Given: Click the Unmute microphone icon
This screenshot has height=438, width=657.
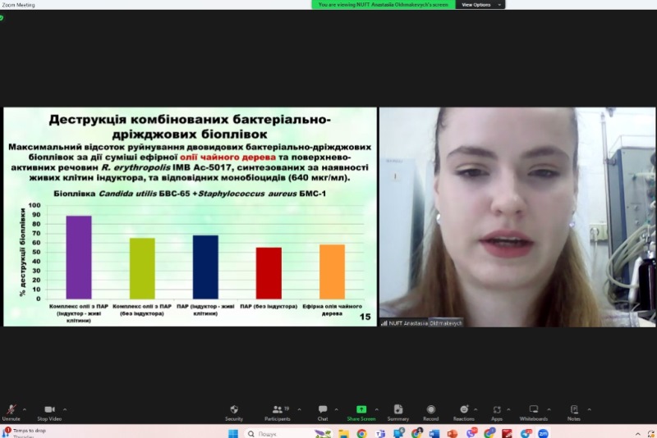Looking at the screenshot, I should tap(11, 409).
